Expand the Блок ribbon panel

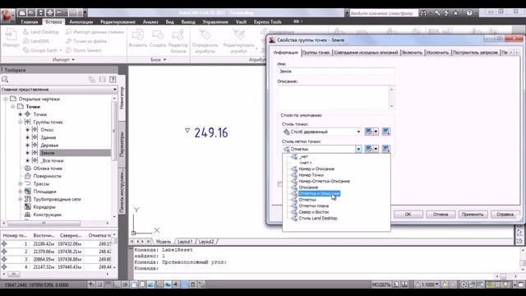[x=159, y=60]
